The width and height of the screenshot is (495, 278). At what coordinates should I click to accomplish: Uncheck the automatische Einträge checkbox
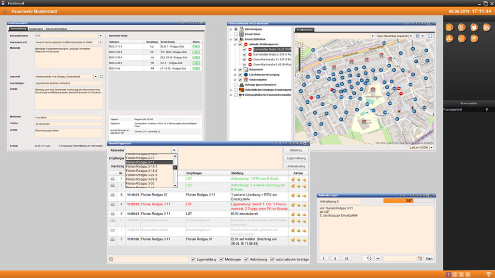click(273, 259)
